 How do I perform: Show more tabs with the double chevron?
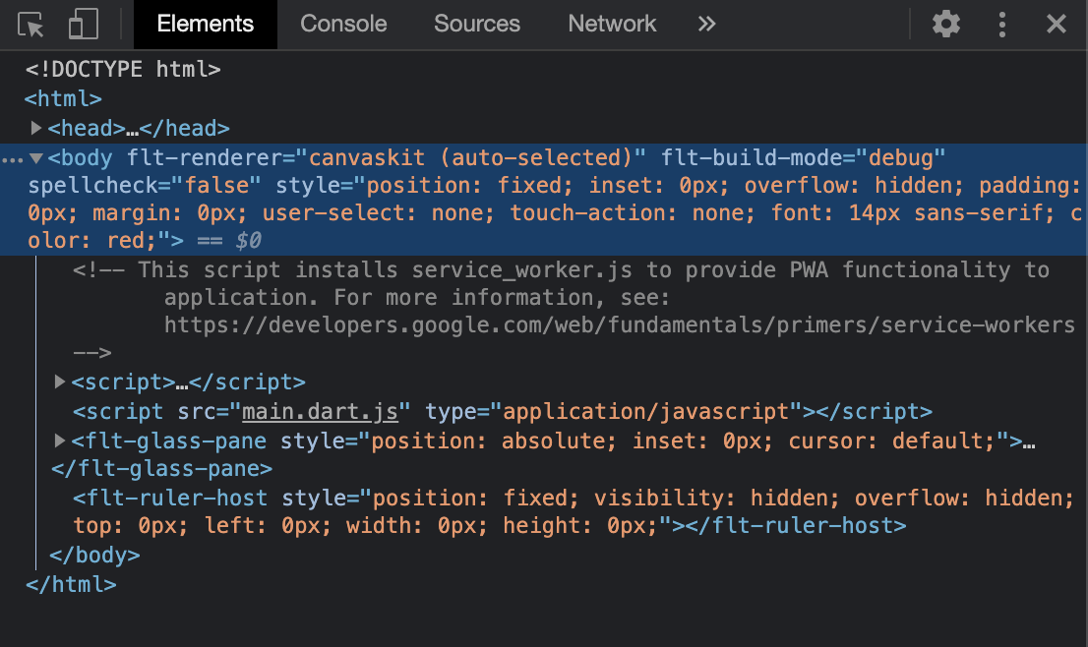pos(706,25)
